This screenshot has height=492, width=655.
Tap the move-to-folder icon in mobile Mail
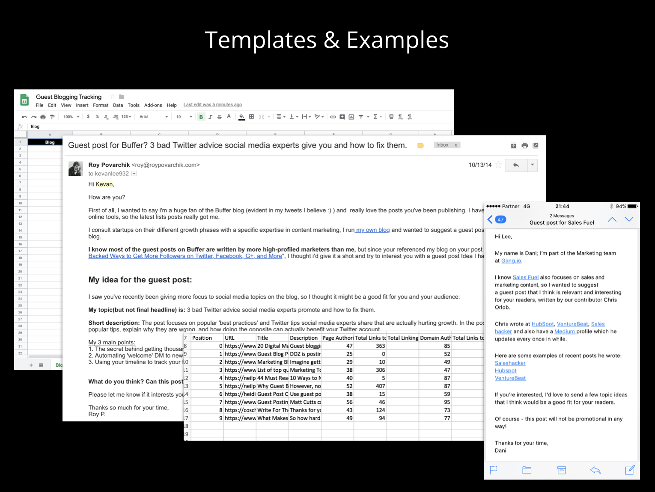click(527, 470)
